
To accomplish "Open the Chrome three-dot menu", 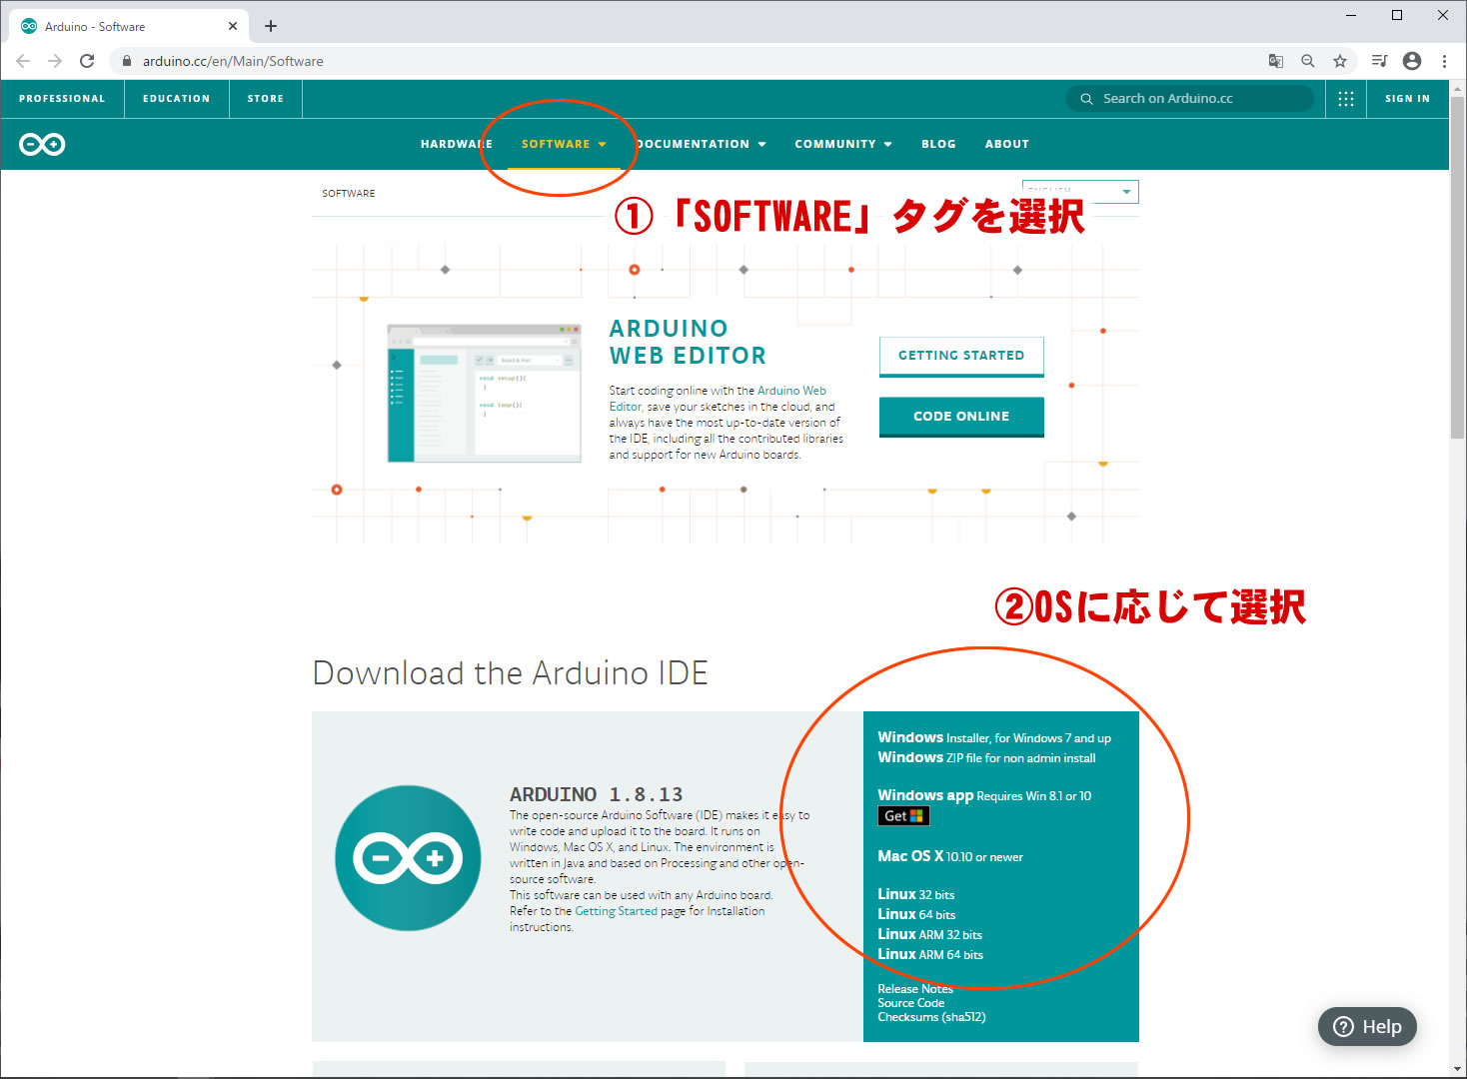I will point(1444,61).
